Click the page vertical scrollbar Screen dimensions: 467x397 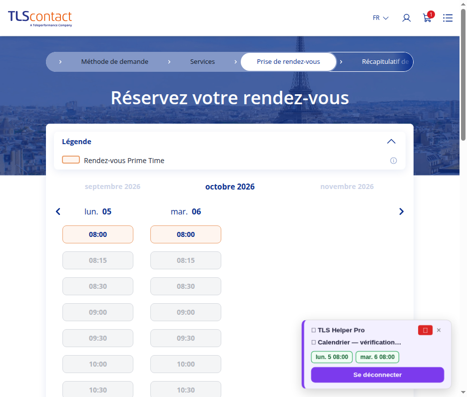[463, 74]
